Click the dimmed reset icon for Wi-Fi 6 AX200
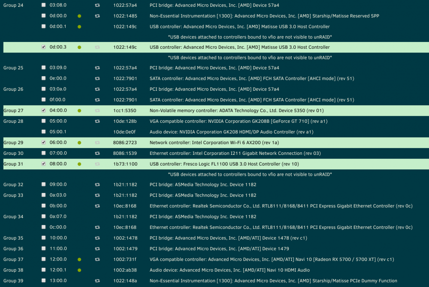 pos(97,142)
